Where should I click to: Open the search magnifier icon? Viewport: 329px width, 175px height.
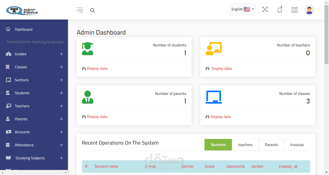click(x=92, y=10)
